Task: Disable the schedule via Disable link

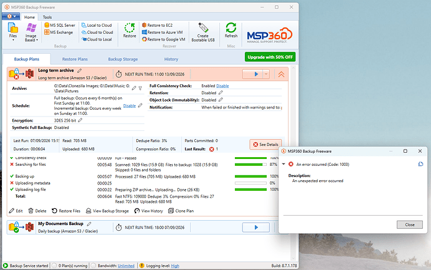Action: [x=129, y=105]
